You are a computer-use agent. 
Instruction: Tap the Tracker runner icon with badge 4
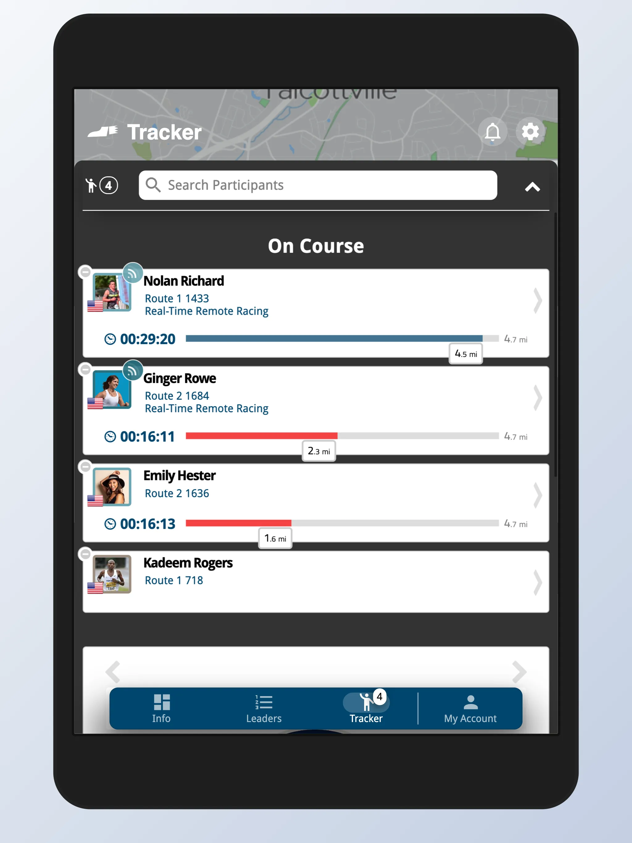click(x=368, y=702)
